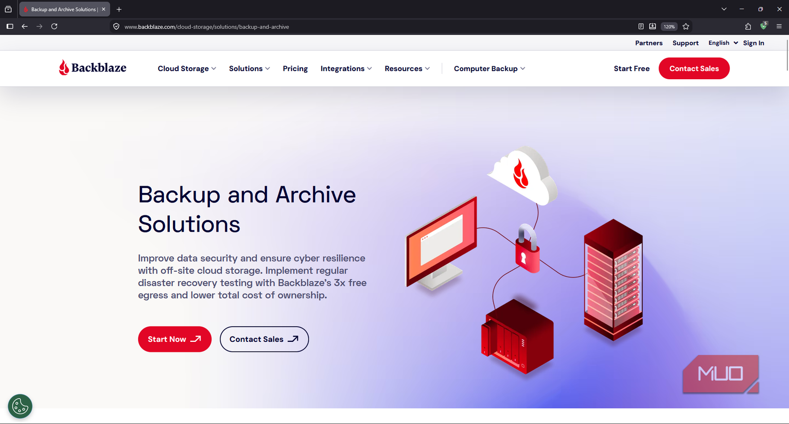
Task: Open the extensions puzzle icon
Action: point(748,26)
